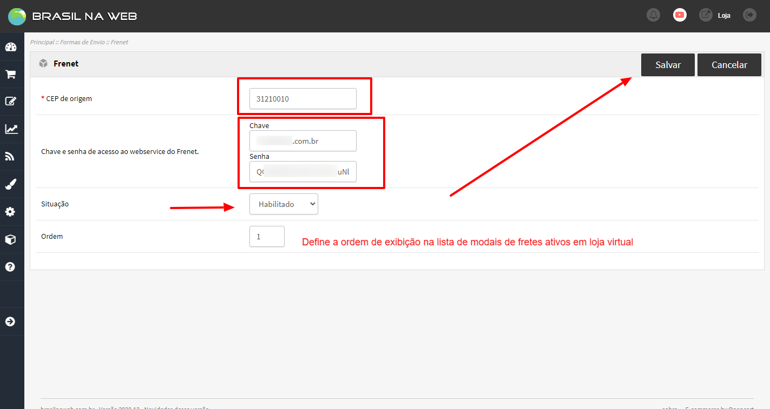Open the settings gear in sidebar
The image size is (770, 409).
click(11, 212)
